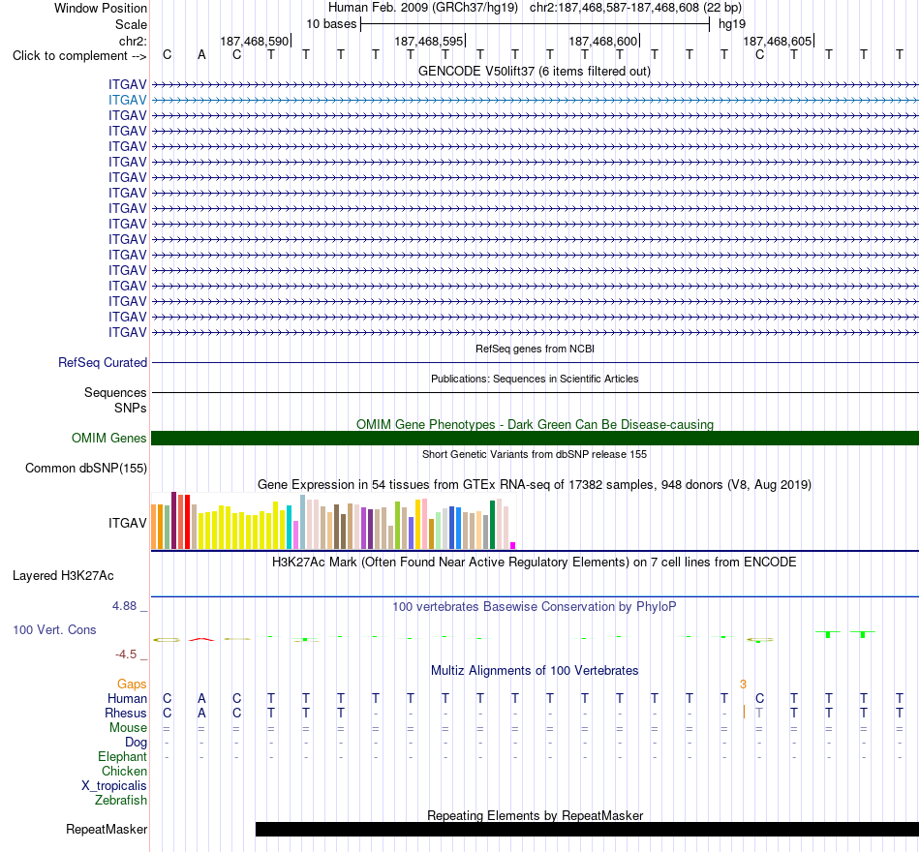
Task: Click the '10 bases' scale bar text
Action: coord(331,24)
